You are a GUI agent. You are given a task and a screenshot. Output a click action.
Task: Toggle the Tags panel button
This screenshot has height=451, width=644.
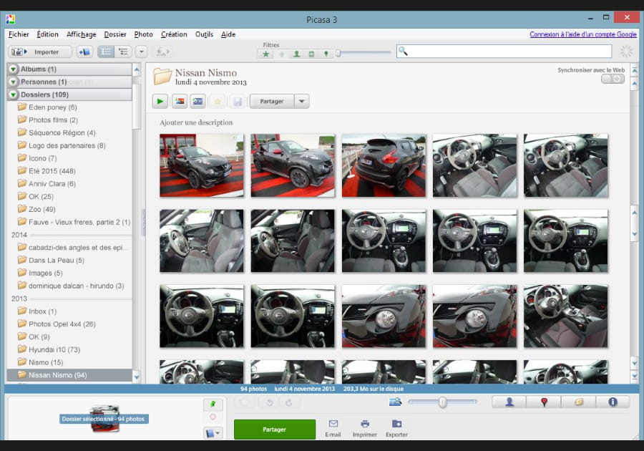578,402
